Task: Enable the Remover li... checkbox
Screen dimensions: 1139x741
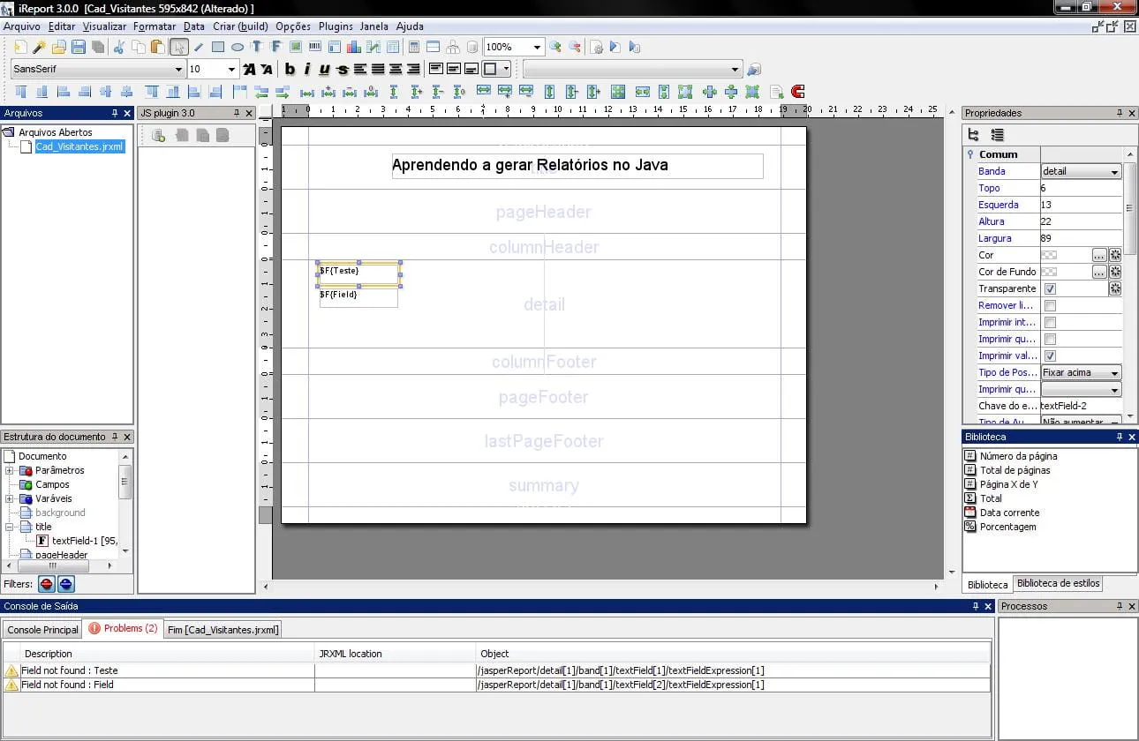Action: [1050, 306]
